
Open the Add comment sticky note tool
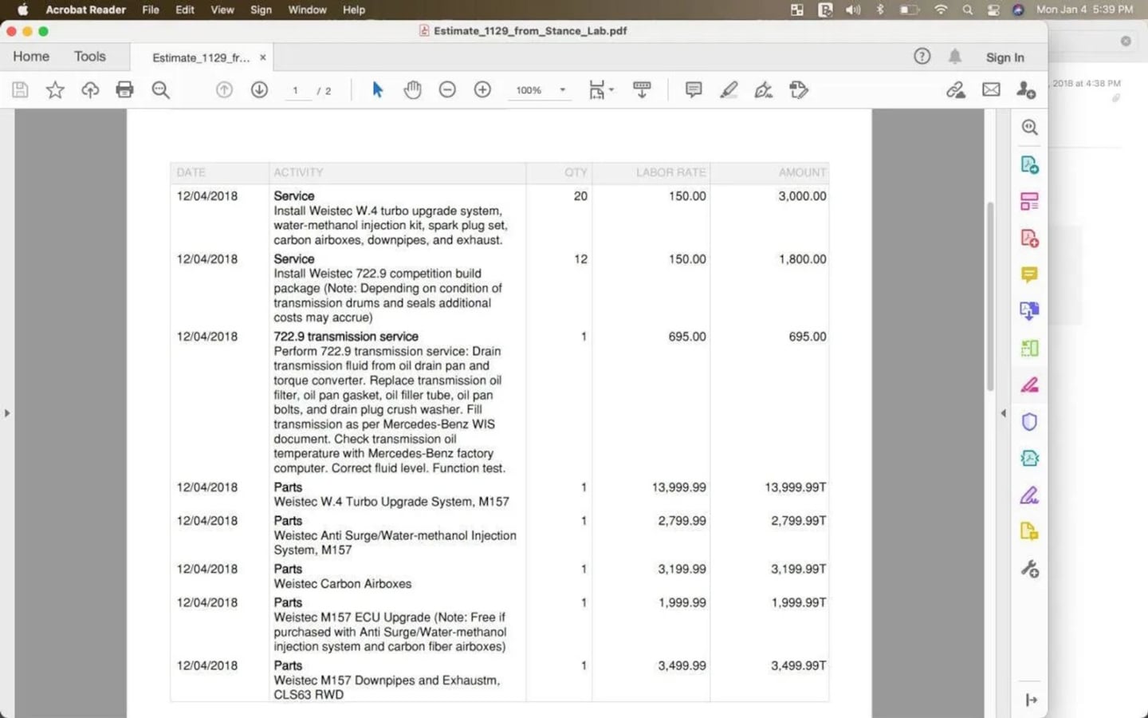[694, 90]
